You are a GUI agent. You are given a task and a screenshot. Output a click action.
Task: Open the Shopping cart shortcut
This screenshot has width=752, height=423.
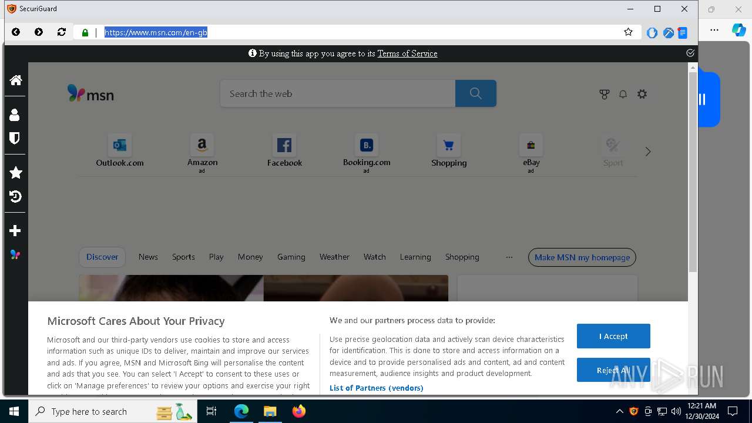[449, 152]
